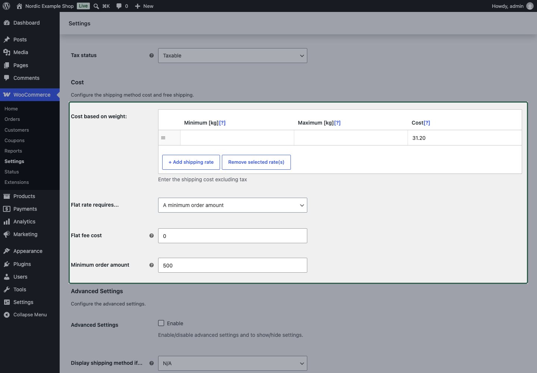Click the Cost column help link
This screenshot has width=537, height=373.
[427, 123]
